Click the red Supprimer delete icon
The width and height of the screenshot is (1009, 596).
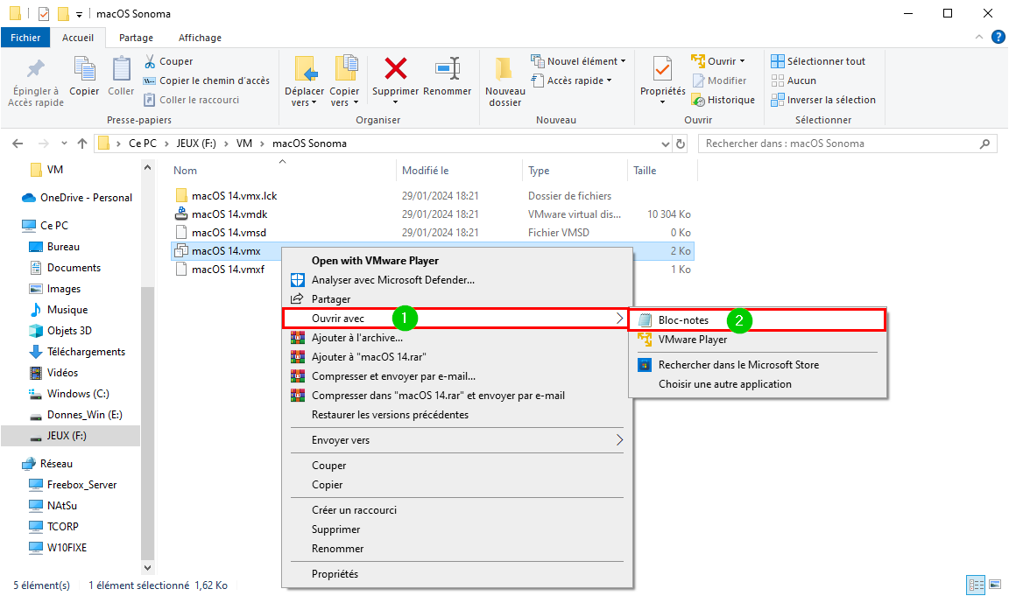(x=395, y=69)
